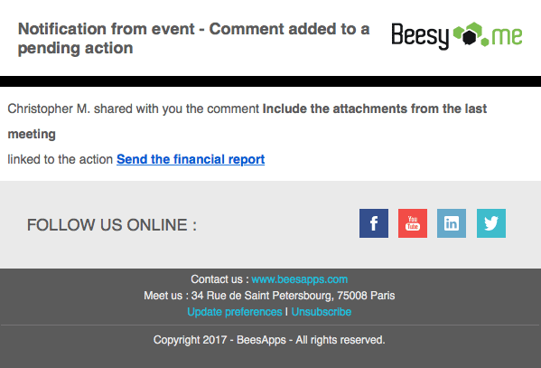Open the Twitter bird icon
This screenshot has width=541, height=368.
click(x=491, y=223)
